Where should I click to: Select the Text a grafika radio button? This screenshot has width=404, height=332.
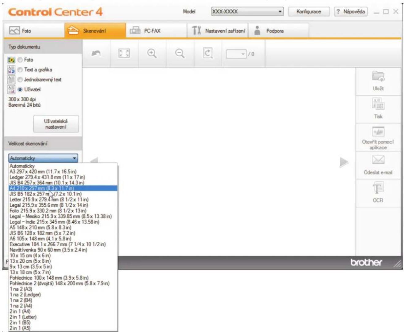click(x=20, y=70)
